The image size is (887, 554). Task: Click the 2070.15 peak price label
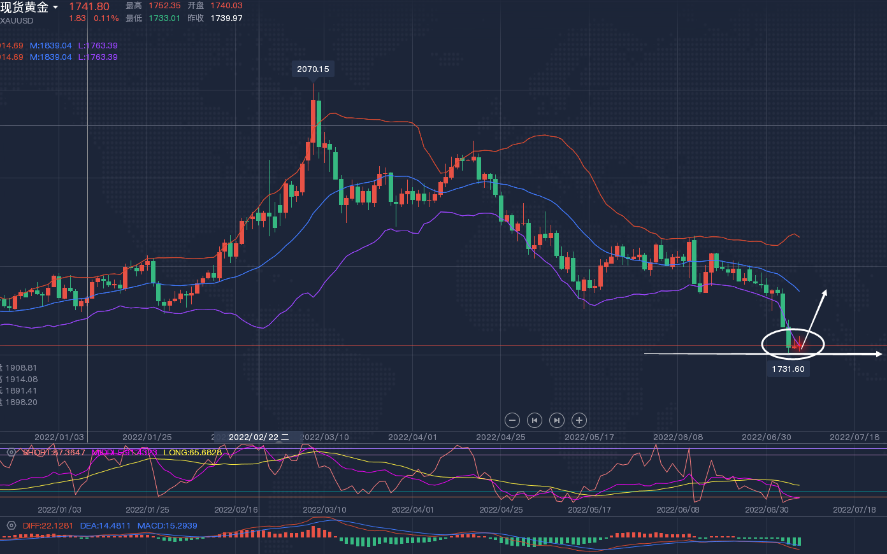[x=313, y=69]
